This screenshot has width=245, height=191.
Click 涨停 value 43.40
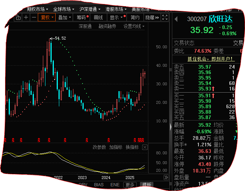205,164
